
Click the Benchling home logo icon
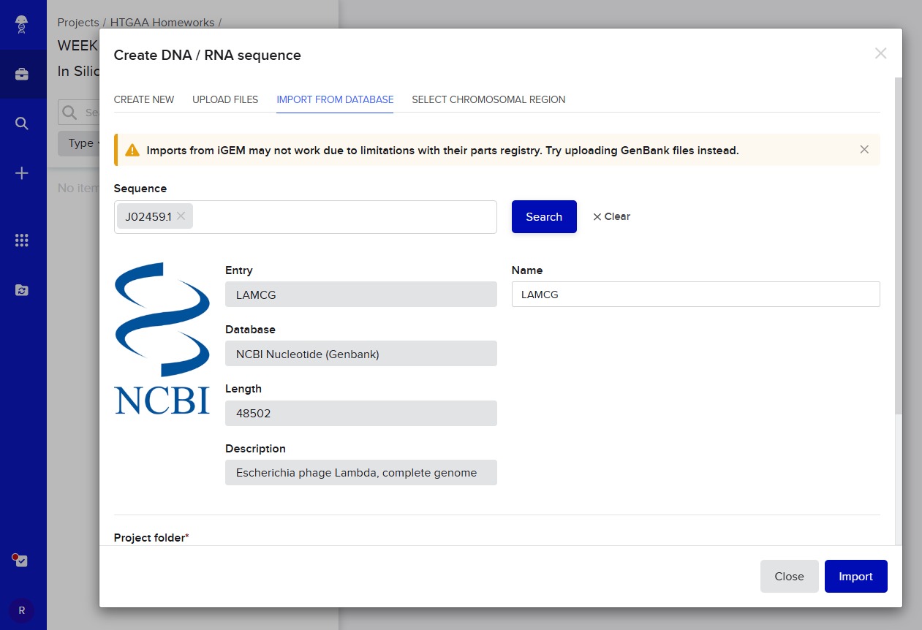(x=22, y=24)
